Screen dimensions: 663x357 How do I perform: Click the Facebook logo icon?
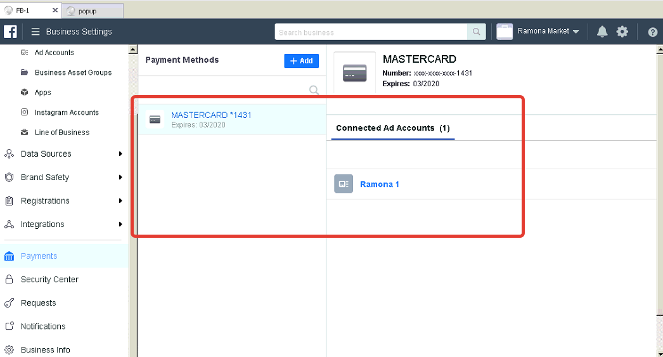(x=10, y=32)
